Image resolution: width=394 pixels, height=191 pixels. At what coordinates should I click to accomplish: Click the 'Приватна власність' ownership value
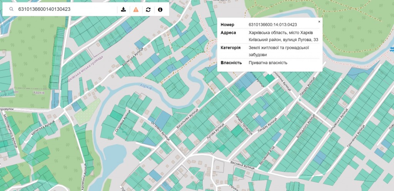268,63
